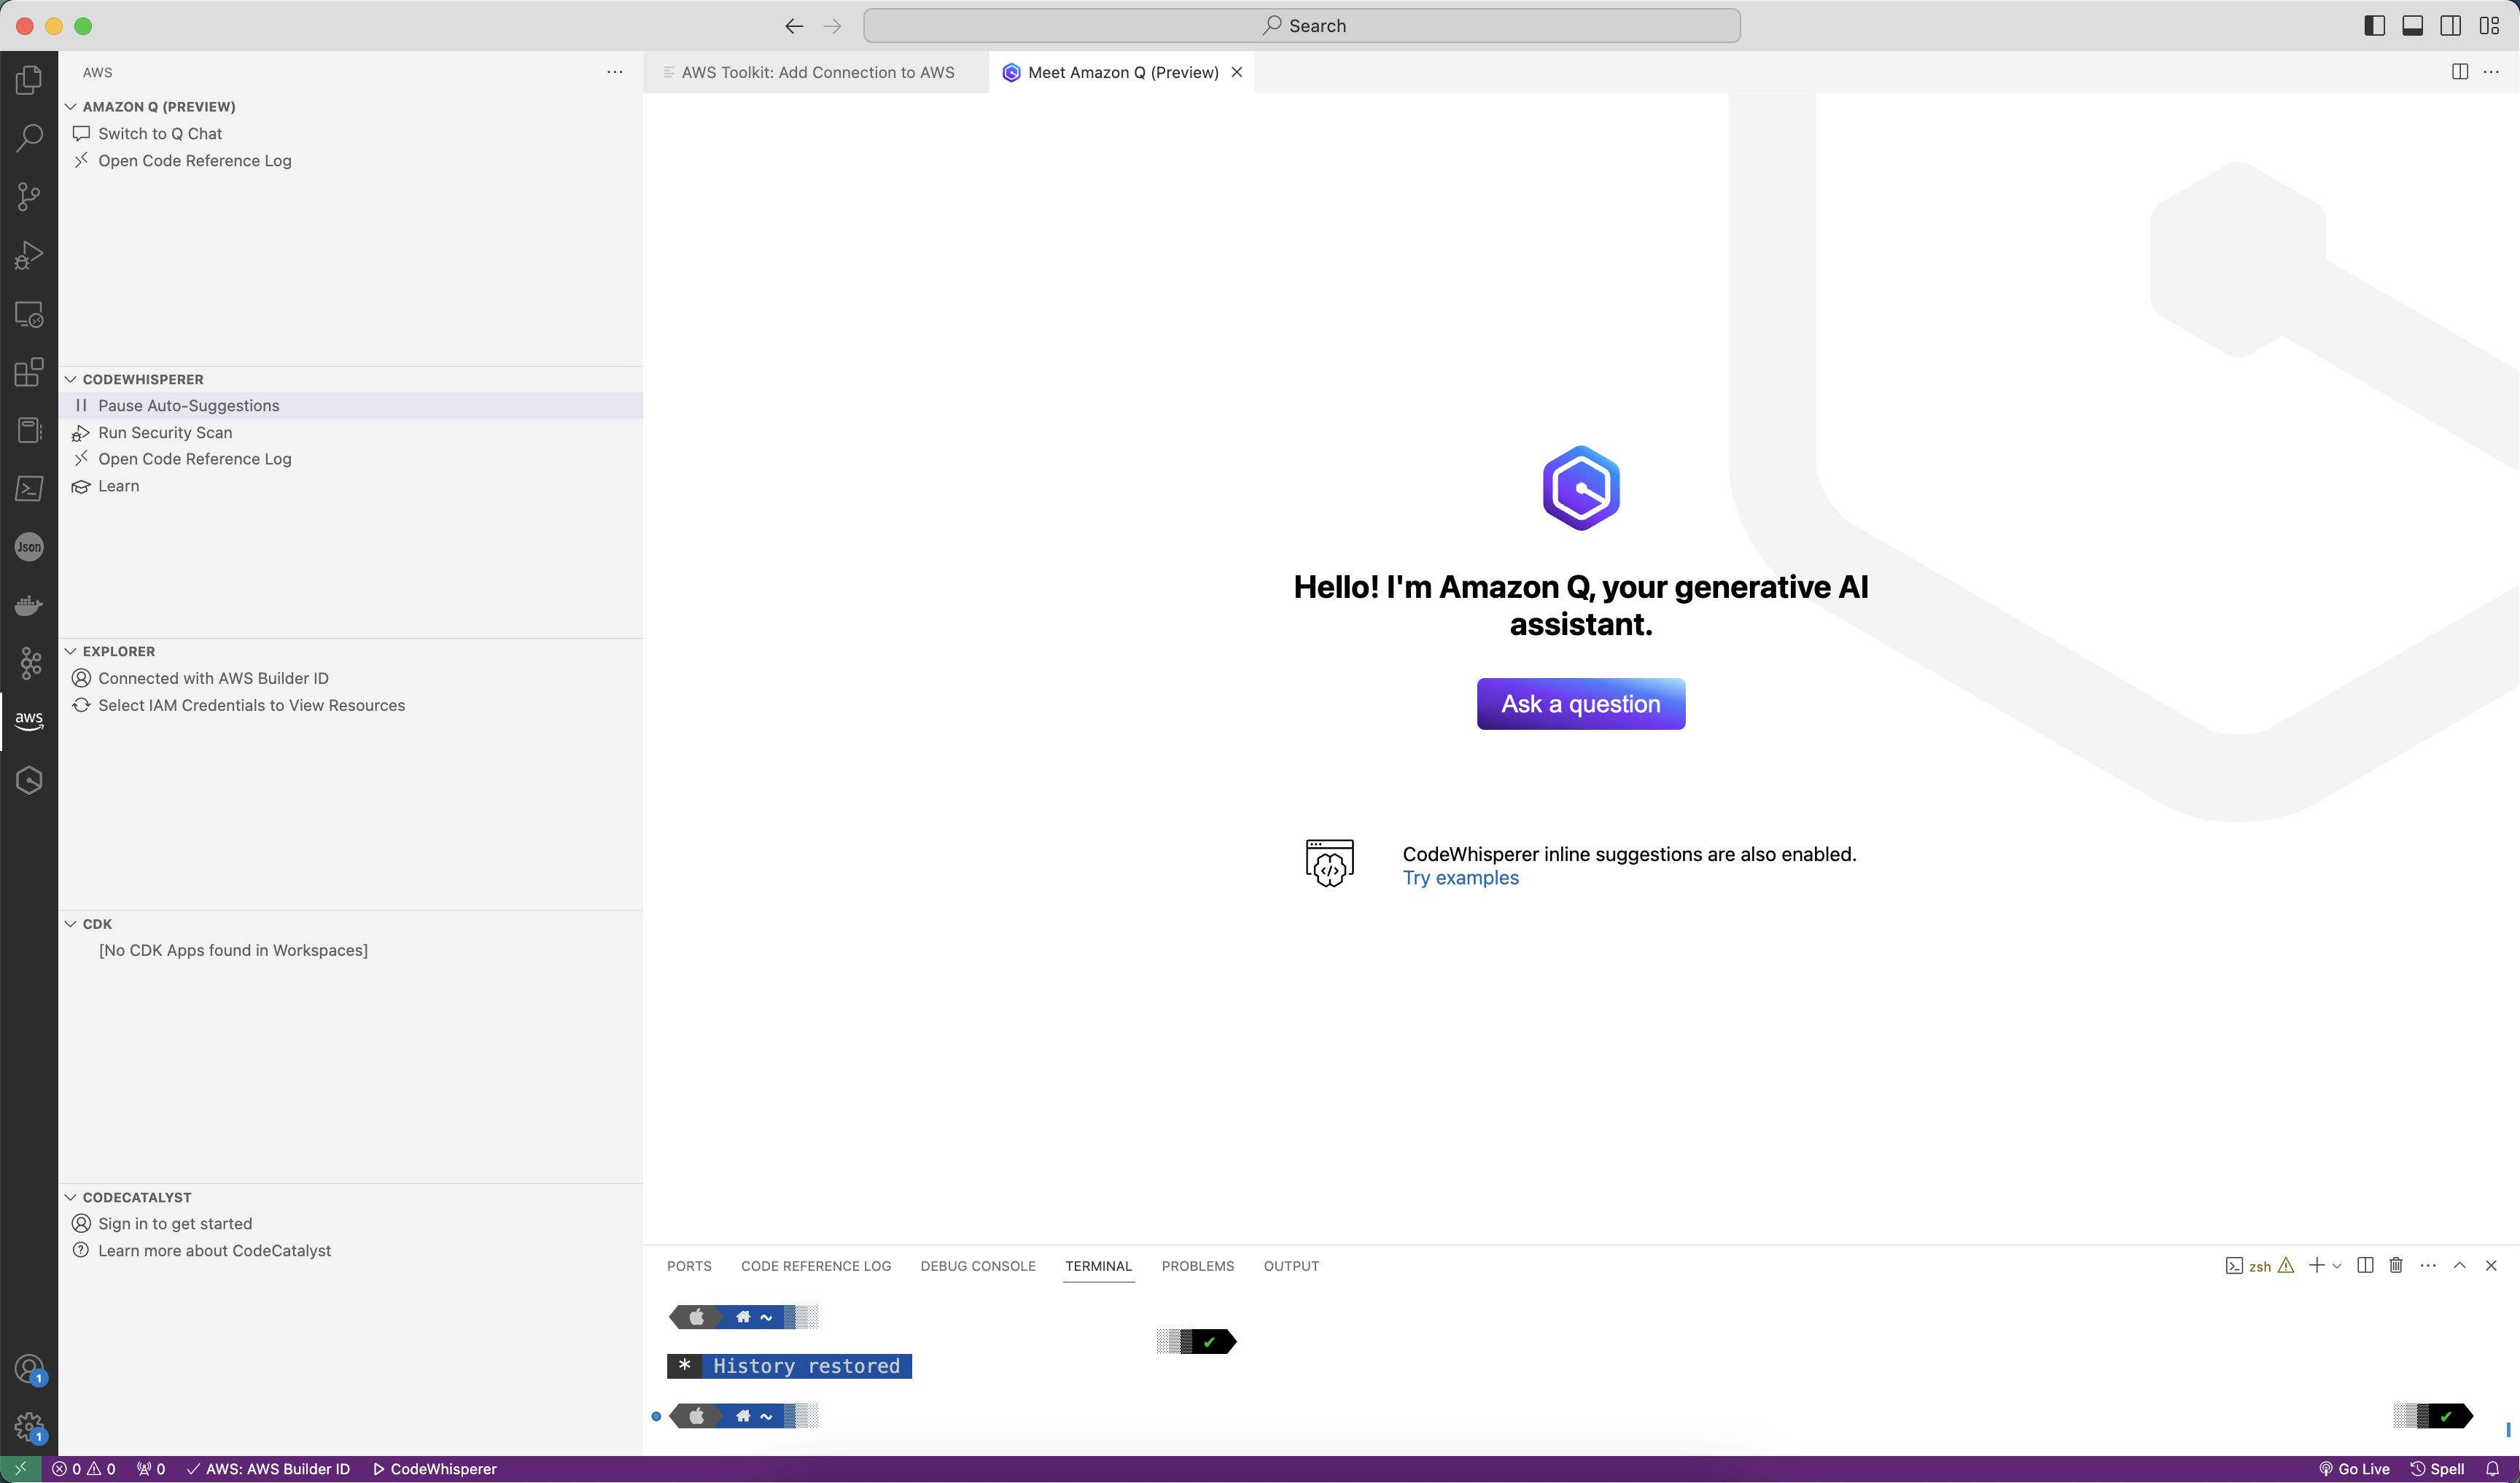Switch to AWS Toolkit Add Connection tab
This screenshot has width=2520, height=1483.
pos(816,72)
